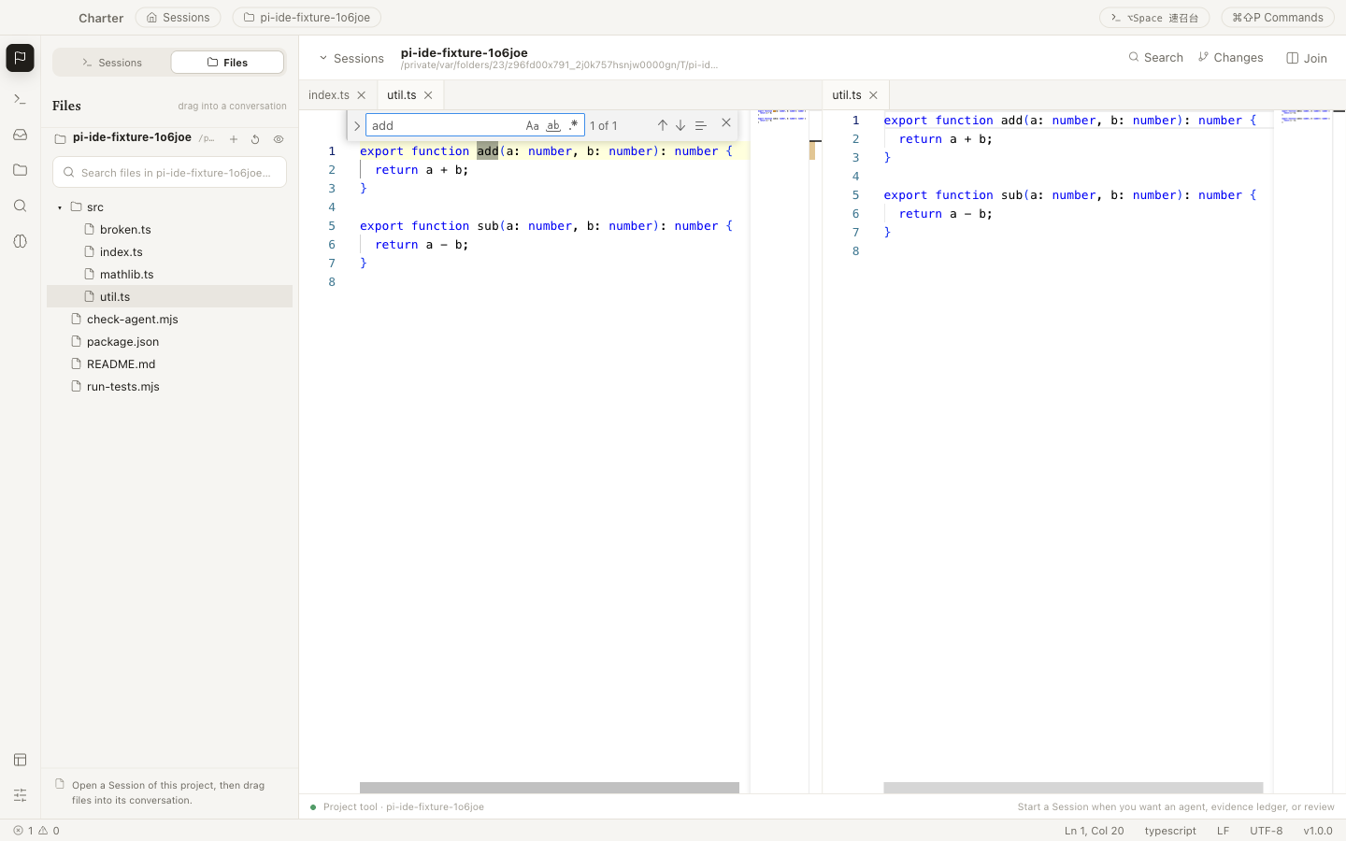Screen dimensions: 1346x841
Task: Open the Changes view
Action: click(1230, 58)
